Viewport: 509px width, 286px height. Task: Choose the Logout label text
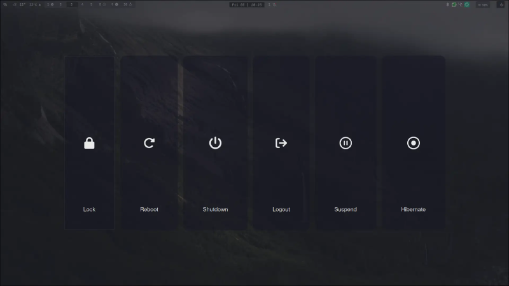pyautogui.click(x=281, y=210)
